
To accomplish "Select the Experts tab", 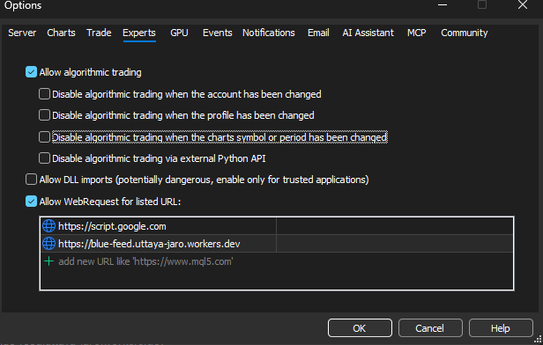I will tap(139, 33).
